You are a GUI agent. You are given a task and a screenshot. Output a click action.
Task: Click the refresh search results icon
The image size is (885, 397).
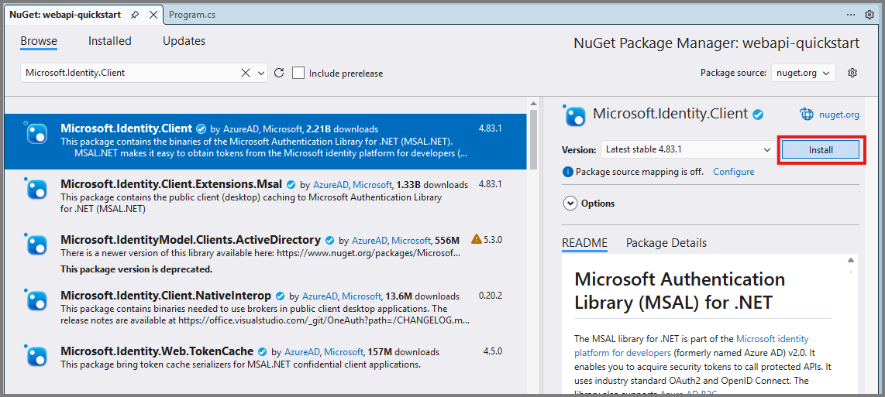(x=280, y=73)
